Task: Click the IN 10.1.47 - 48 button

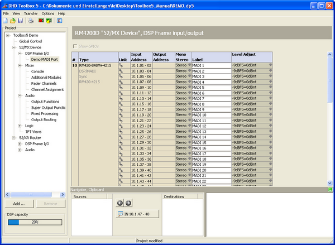Action: tap(137, 214)
